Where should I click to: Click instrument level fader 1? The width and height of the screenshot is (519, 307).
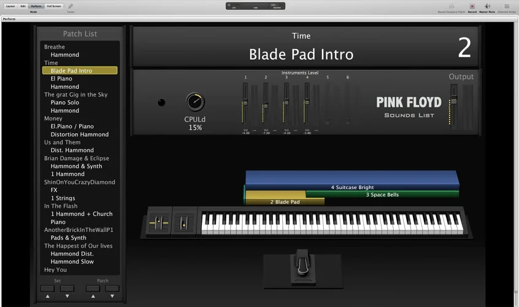point(245,103)
